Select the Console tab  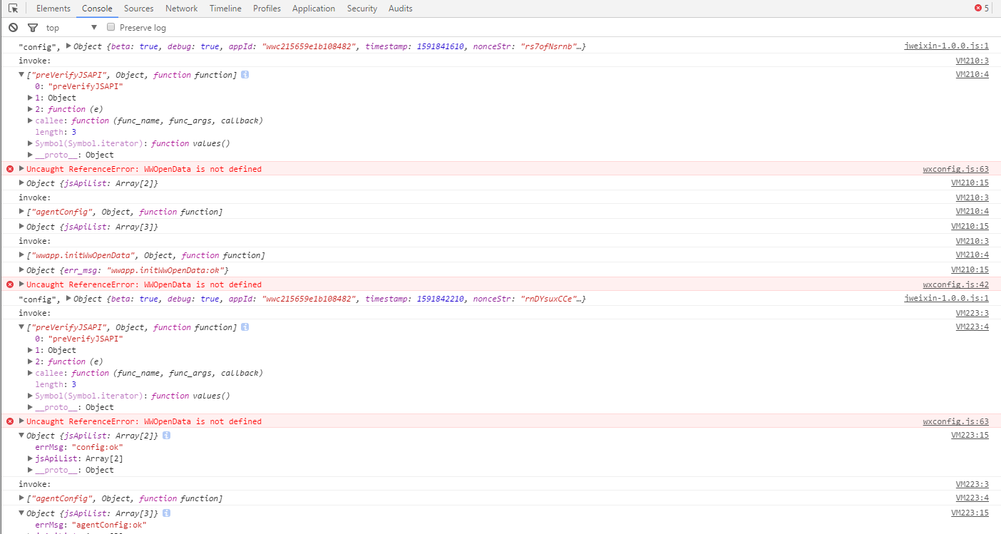(x=97, y=9)
